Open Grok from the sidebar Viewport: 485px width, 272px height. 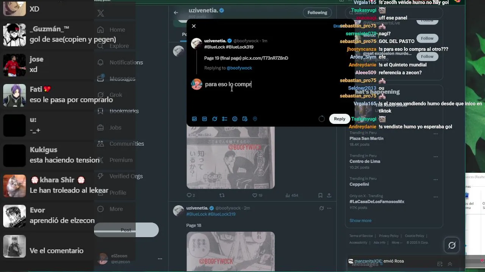[110, 95]
